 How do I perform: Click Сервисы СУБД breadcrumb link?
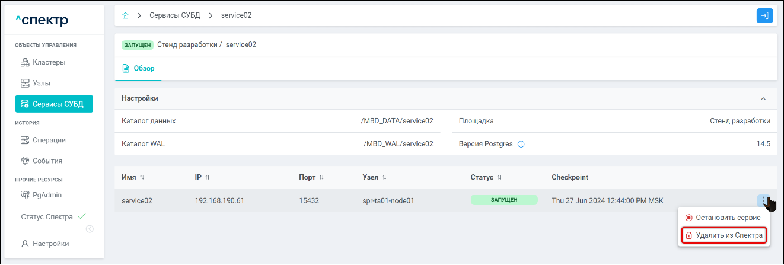coord(174,15)
